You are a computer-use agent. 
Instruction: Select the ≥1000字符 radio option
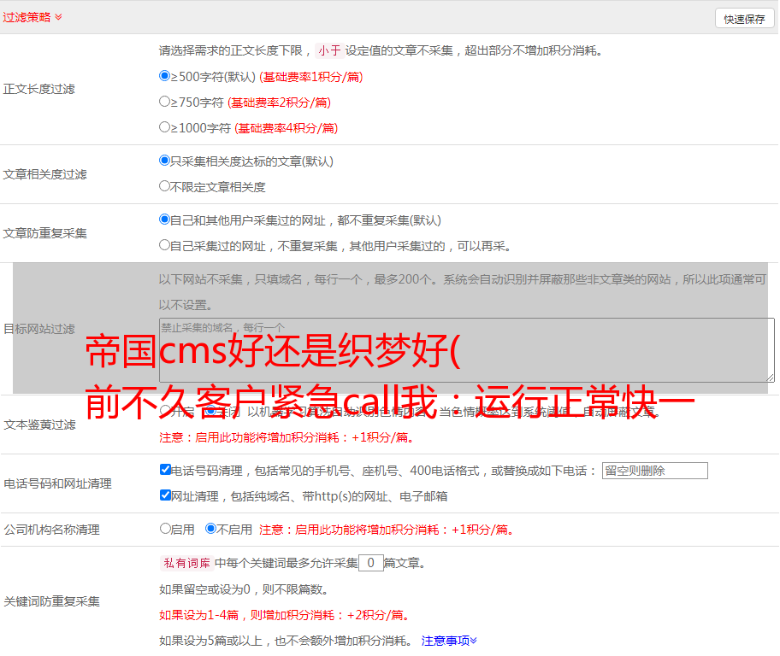164,126
